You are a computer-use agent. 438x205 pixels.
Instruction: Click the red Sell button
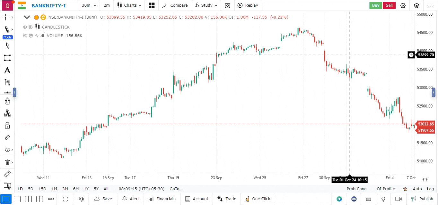coord(389,5)
